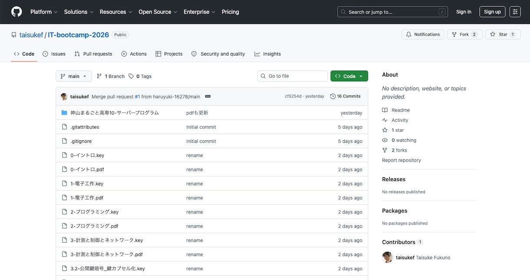Open the 神山まるごと高専10 folder
The width and height of the screenshot is (530, 280).
coord(115,113)
